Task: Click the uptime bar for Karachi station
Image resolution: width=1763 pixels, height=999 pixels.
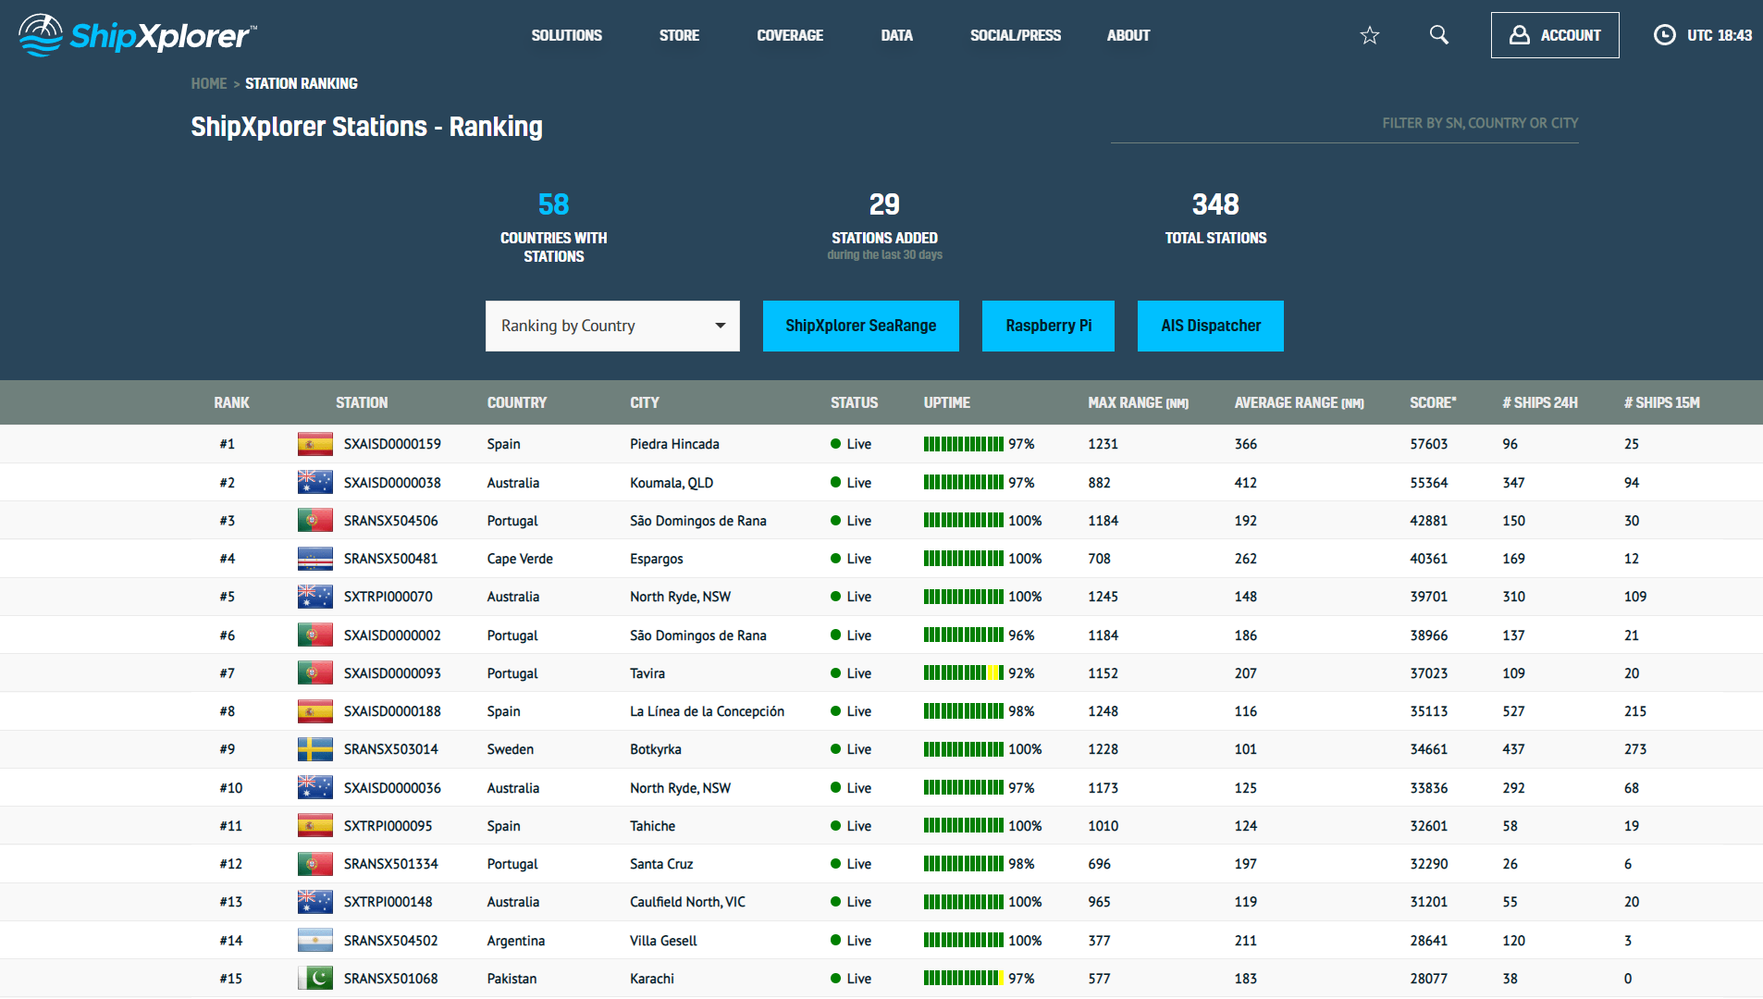Action: click(x=964, y=979)
